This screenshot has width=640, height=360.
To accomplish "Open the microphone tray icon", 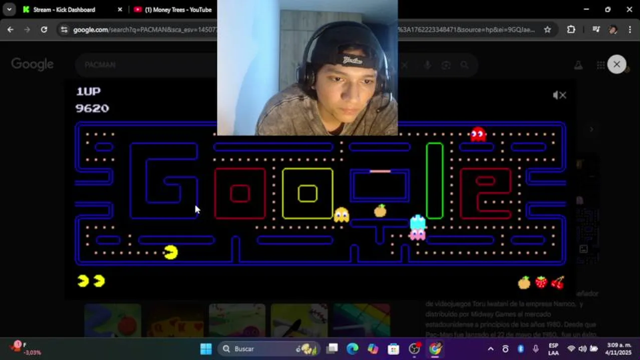I will [x=536, y=349].
